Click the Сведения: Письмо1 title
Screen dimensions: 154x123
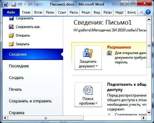[x=103, y=22]
